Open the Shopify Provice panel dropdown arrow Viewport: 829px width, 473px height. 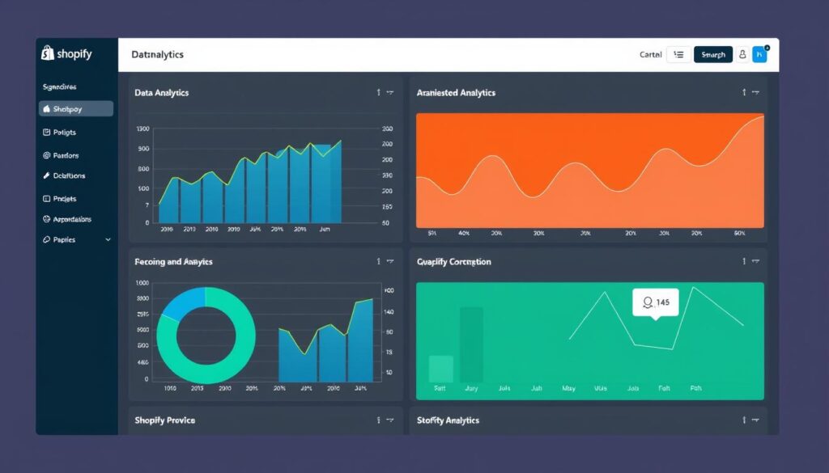[x=390, y=420]
